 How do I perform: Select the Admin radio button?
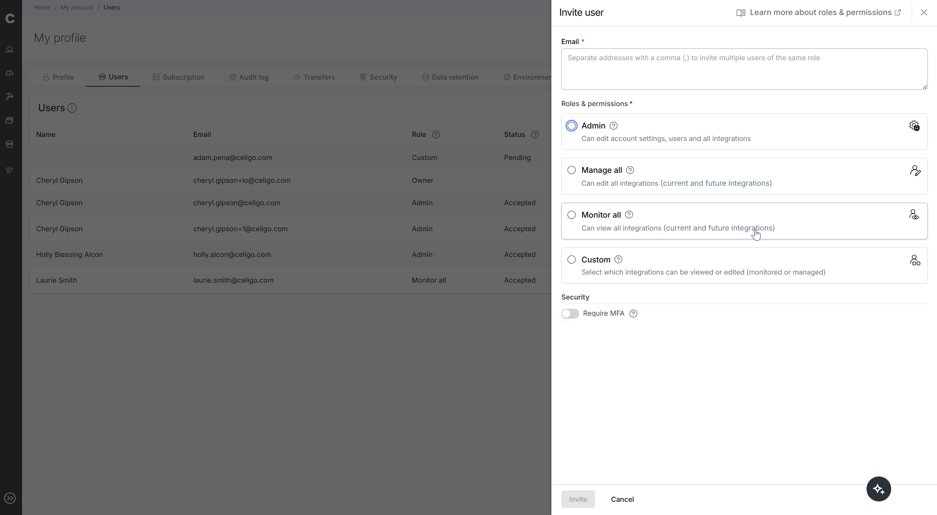[x=571, y=126]
